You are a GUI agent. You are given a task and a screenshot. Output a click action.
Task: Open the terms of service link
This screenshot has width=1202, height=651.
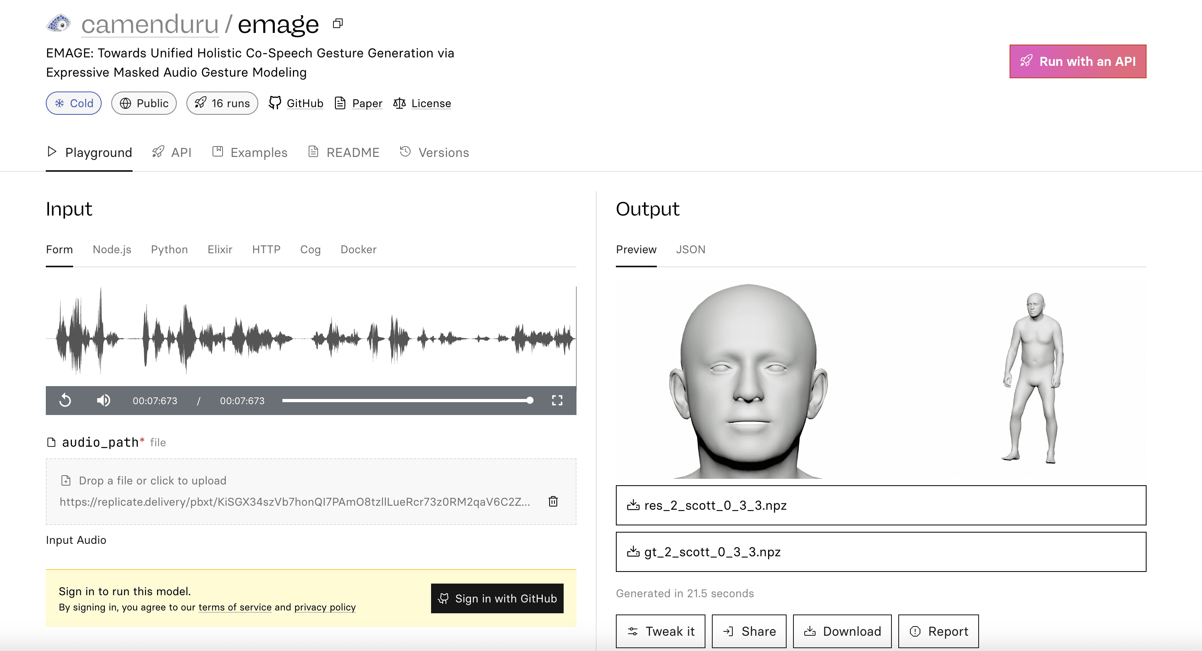pos(235,607)
